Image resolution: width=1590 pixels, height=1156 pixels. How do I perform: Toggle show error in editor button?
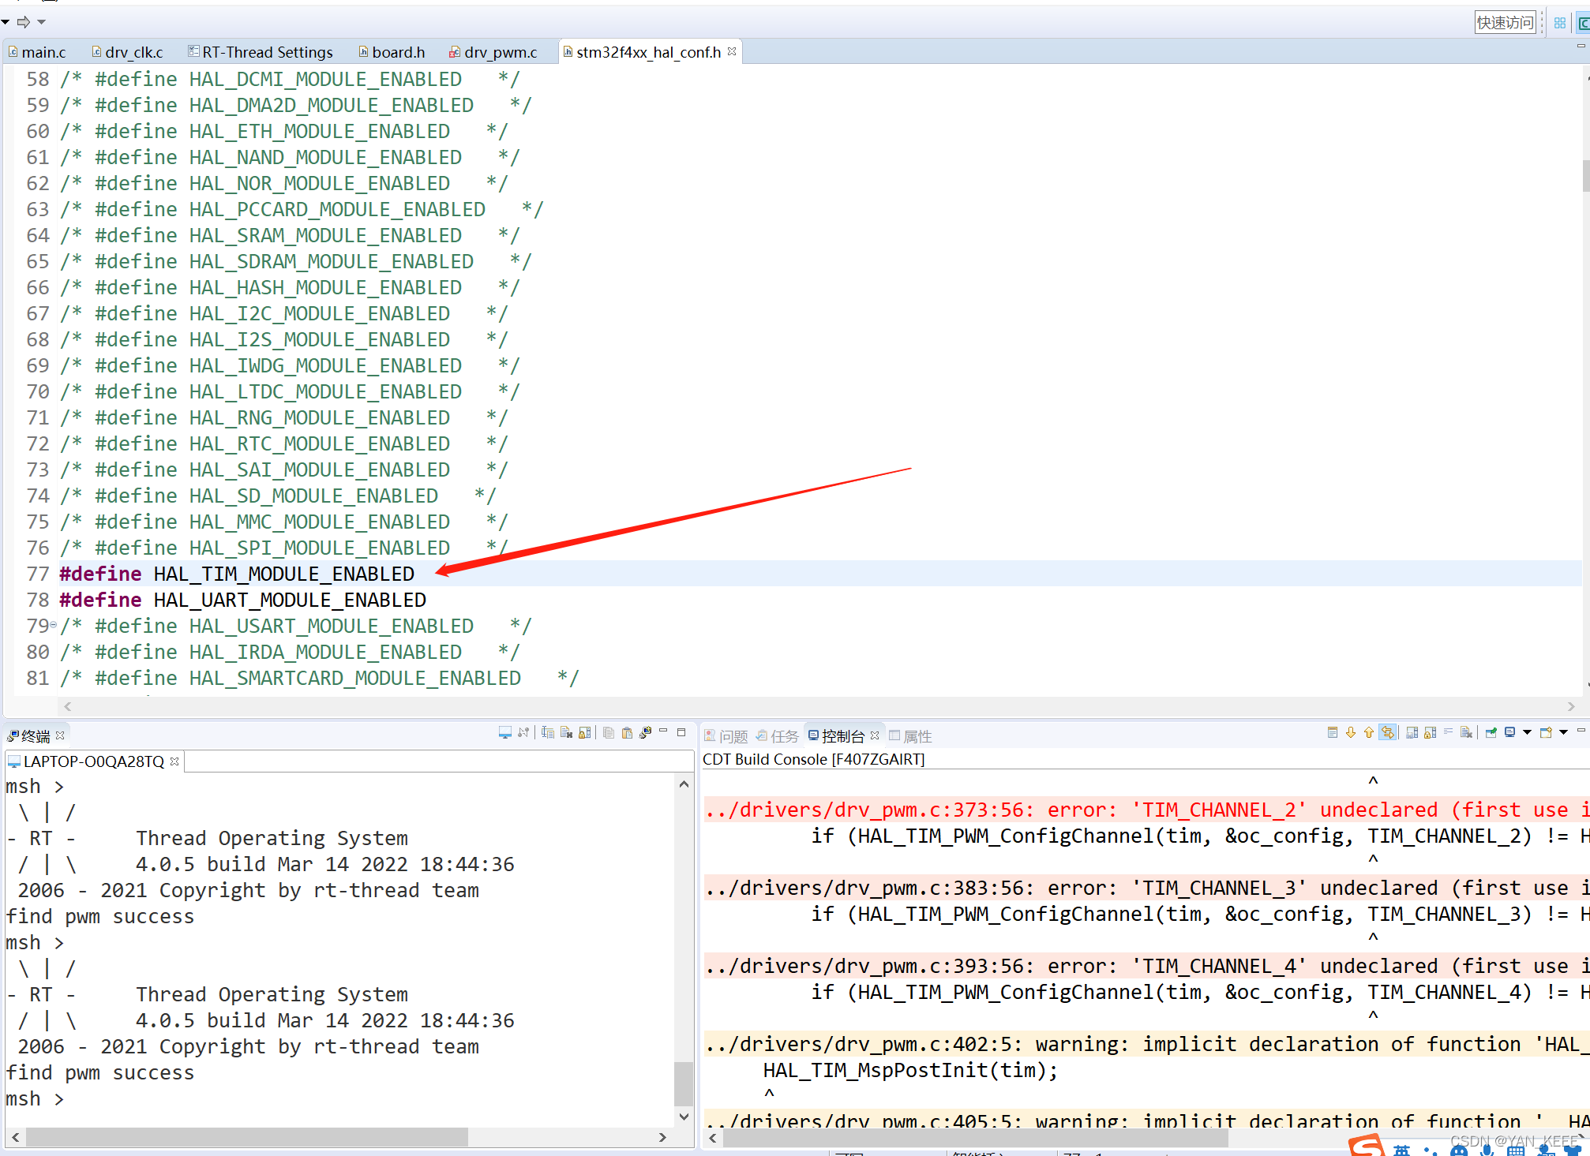[x=1387, y=732]
